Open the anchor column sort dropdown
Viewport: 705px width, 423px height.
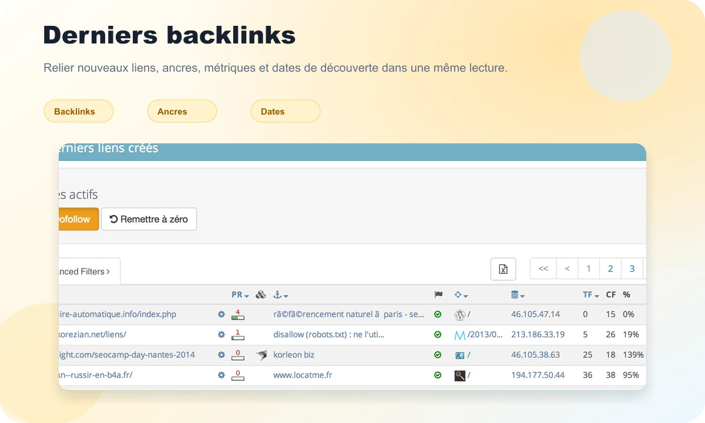click(x=281, y=295)
